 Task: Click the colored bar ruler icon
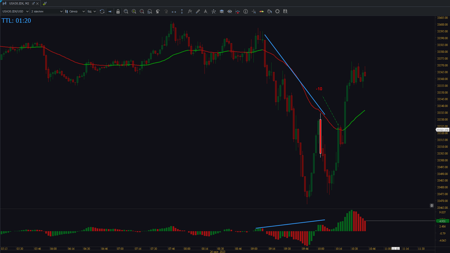261,12
